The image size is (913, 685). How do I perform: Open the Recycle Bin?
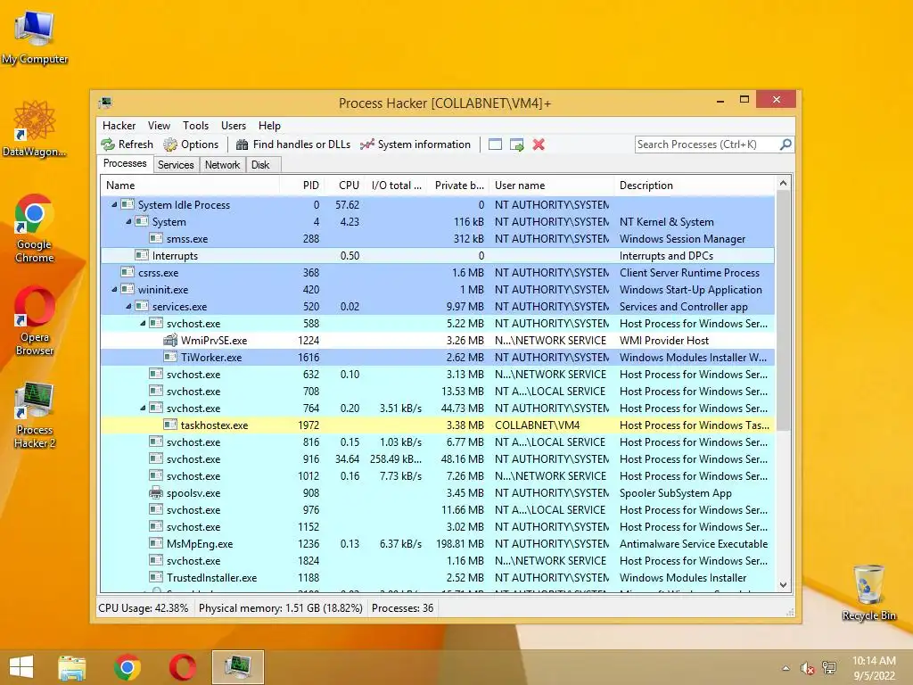coord(868,592)
